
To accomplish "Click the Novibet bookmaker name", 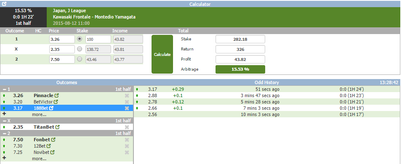I will (41, 152).
